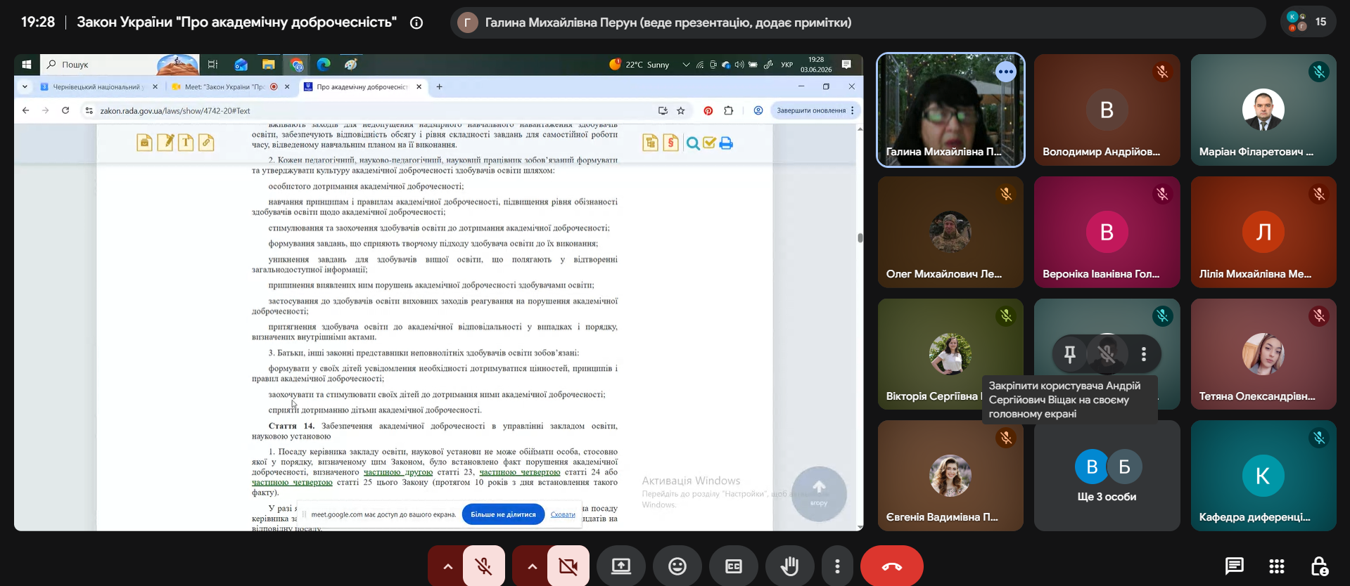Viewport: 1350px width, 586px height.
Task: Open the Chrome extensions puzzle icon
Action: [x=729, y=110]
